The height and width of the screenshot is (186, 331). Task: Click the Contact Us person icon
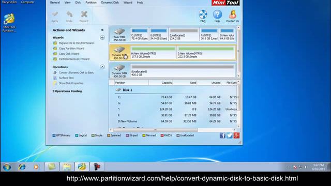[x=232, y=14]
